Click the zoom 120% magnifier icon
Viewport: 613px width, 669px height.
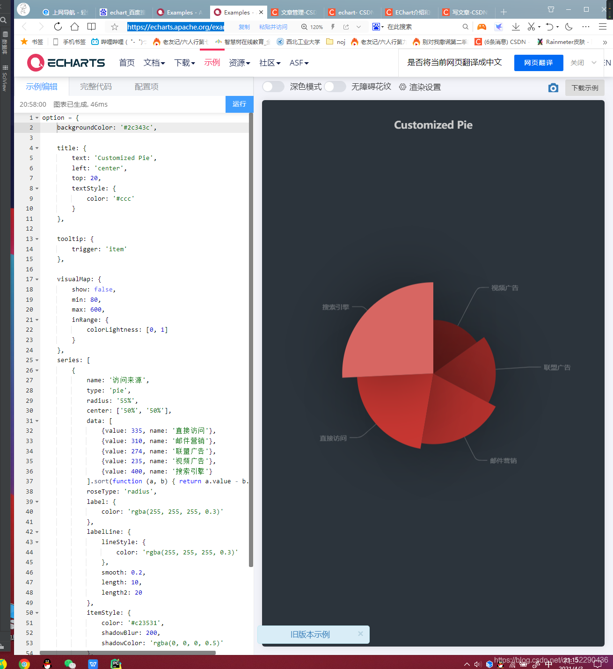click(x=304, y=27)
